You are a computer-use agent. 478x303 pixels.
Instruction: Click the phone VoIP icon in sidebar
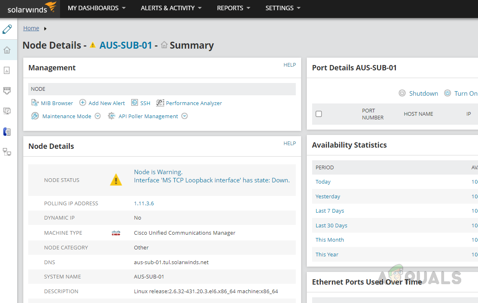[7, 132]
